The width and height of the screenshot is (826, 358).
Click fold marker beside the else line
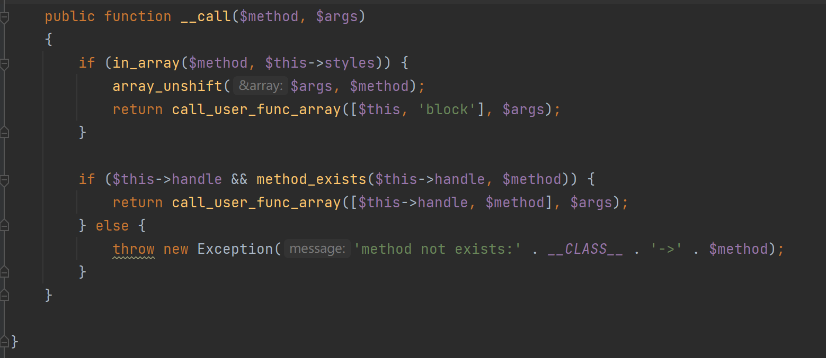click(x=4, y=226)
